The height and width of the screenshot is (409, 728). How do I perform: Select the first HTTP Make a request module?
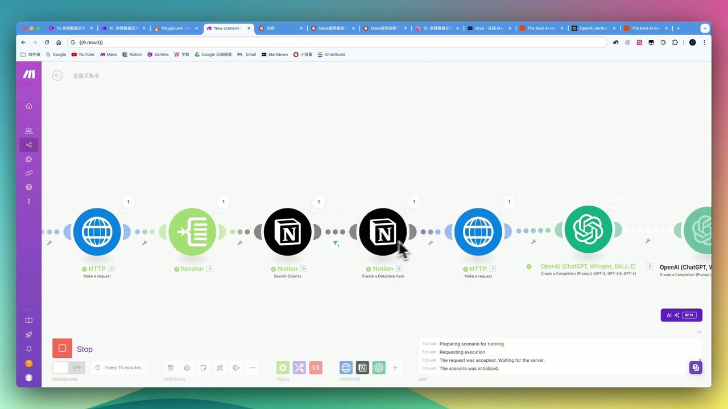pos(97,232)
